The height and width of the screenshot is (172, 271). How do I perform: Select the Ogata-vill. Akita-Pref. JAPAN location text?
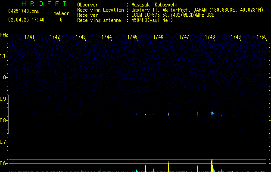click(197, 10)
